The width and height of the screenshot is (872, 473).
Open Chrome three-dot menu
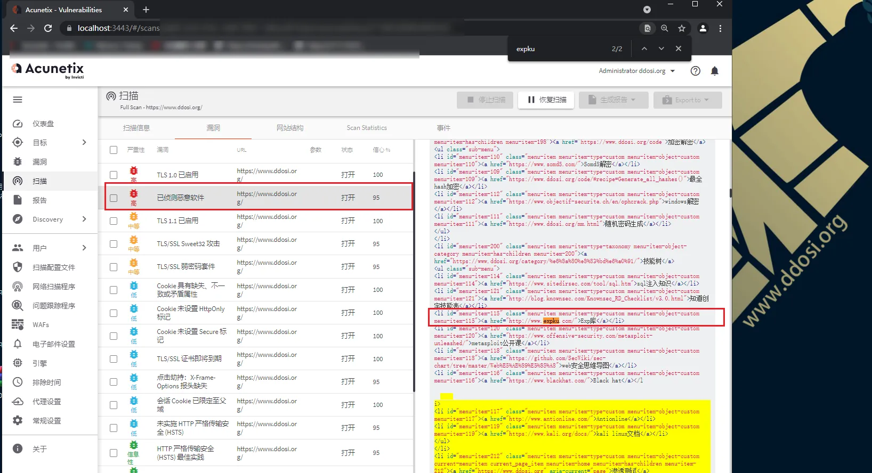tap(720, 28)
